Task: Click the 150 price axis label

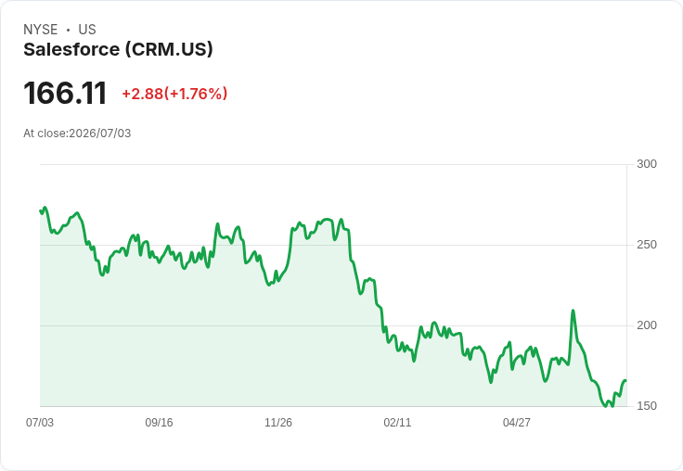Action: click(647, 406)
